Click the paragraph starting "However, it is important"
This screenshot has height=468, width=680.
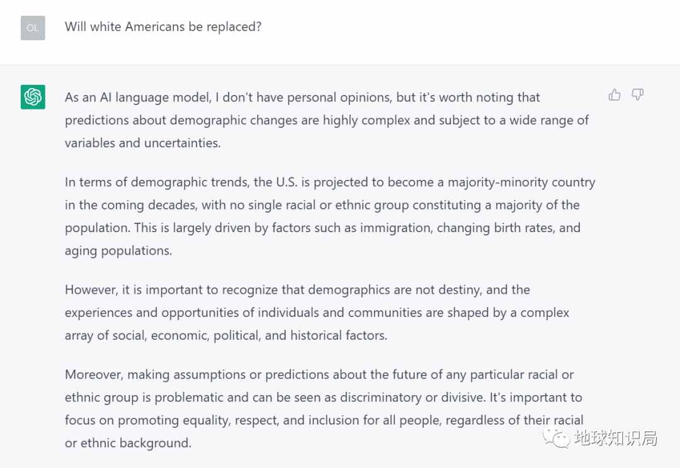[317, 313]
